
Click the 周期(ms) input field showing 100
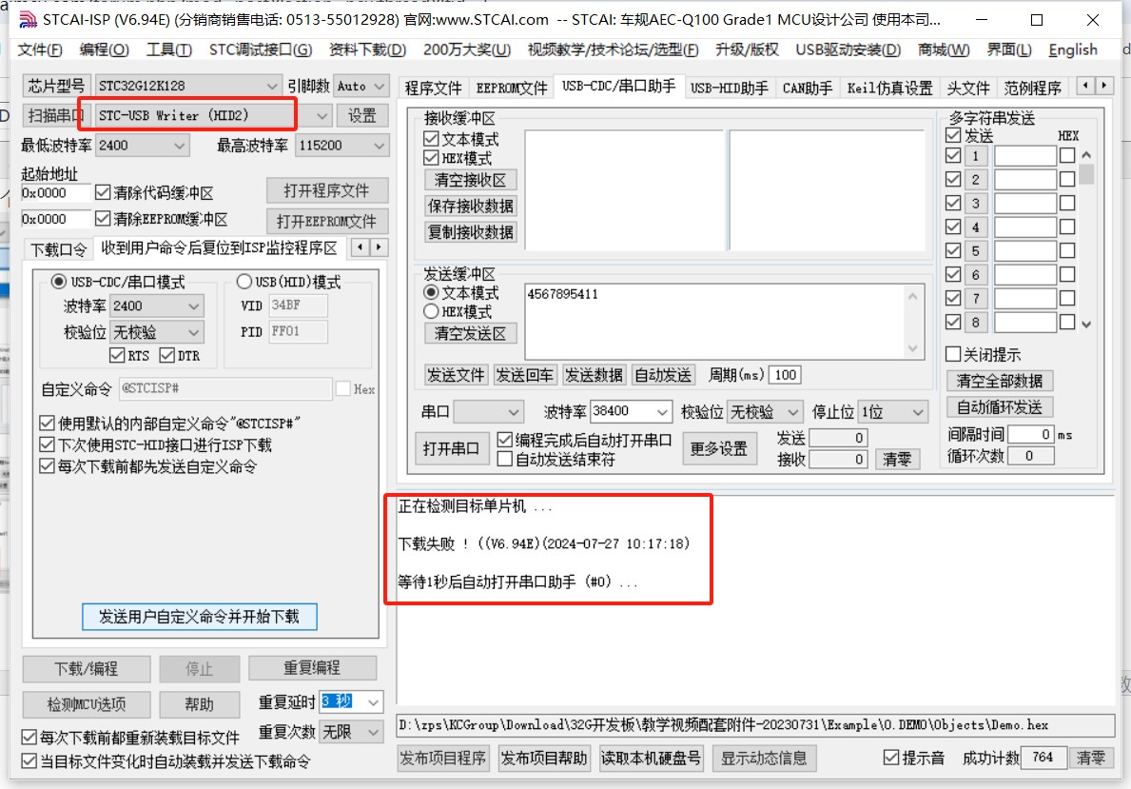click(785, 375)
